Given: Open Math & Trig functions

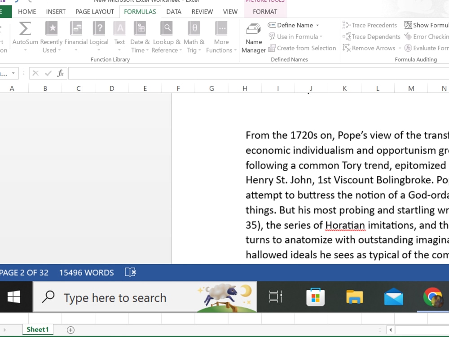Looking at the screenshot, I should 194,37.
